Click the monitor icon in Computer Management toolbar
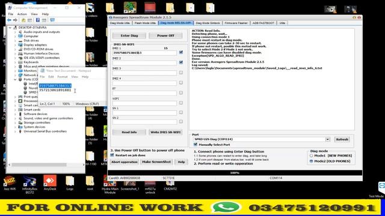 point(52,20)
